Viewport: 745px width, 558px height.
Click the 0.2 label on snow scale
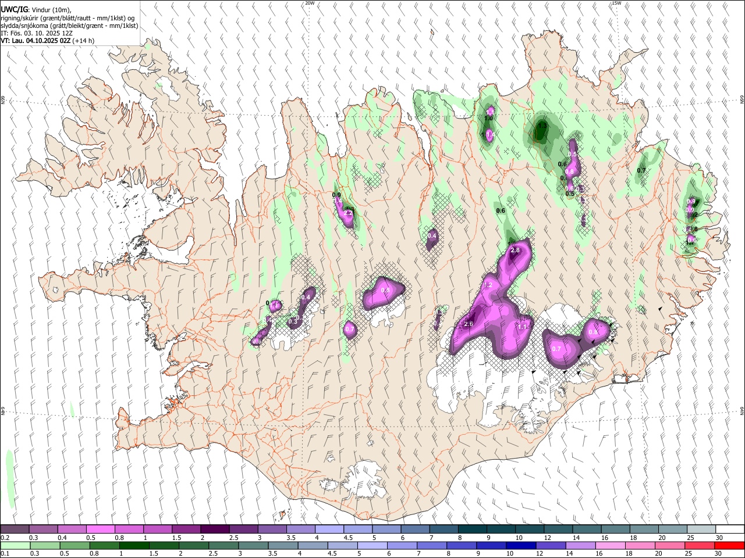tap(5, 538)
